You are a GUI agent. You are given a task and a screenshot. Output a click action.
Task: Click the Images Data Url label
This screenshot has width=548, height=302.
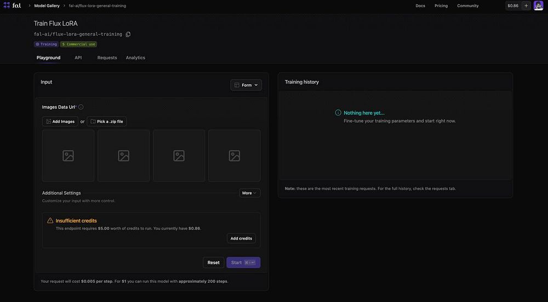tap(59, 107)
